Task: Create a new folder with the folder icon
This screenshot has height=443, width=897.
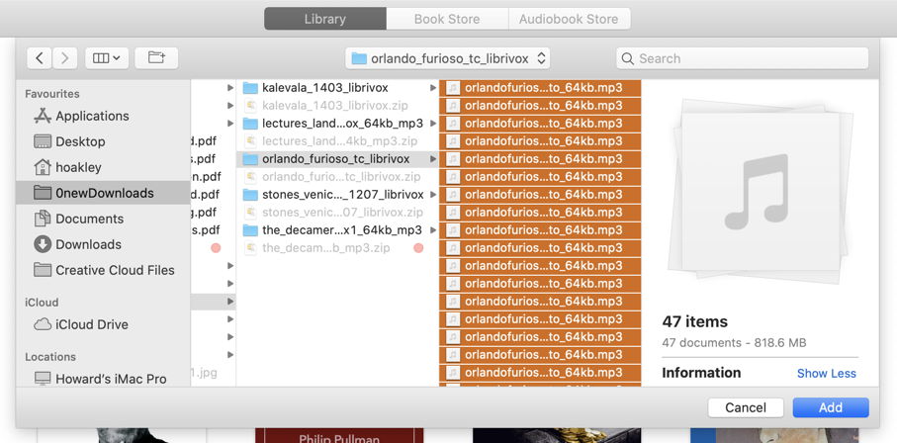Action: point(156,58)
